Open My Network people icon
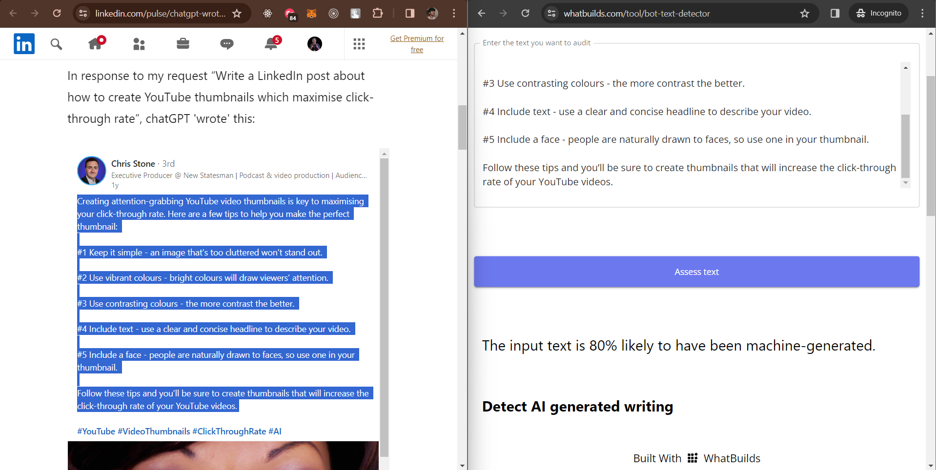The image size is (936, 470). 139,44
